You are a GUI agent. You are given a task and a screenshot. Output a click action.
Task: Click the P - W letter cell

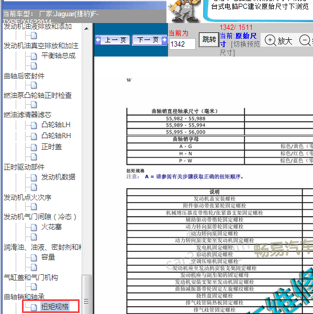click(186, 161)
